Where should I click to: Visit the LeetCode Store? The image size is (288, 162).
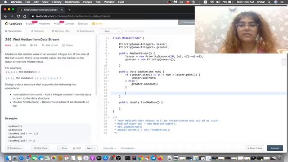pos(97,24)
